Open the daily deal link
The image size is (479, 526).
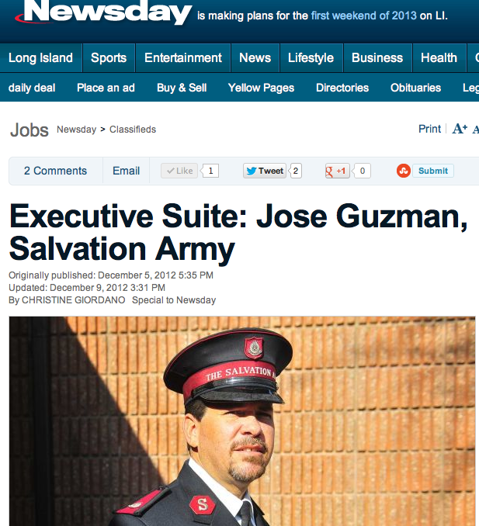pos(32,88)
